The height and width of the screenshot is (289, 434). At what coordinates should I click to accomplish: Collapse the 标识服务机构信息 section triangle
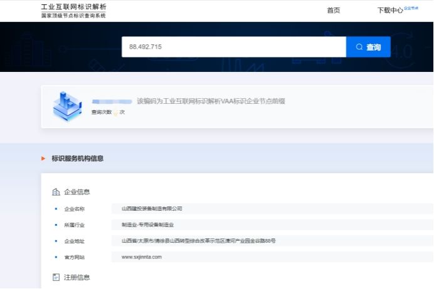tap(43, 159)
